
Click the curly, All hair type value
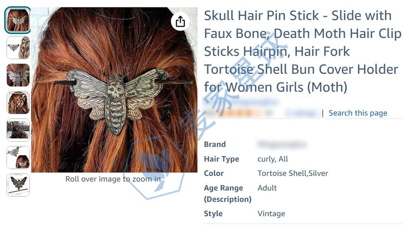point(273,159)
